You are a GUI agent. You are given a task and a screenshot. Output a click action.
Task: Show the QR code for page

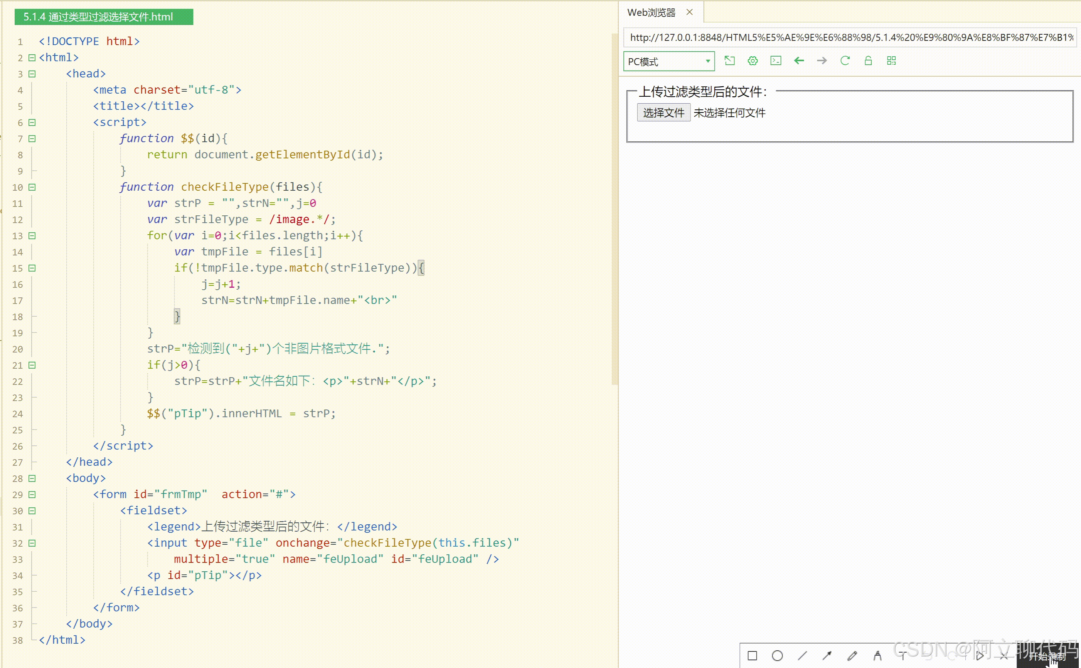pyautogui.click(x=891, y=60)
